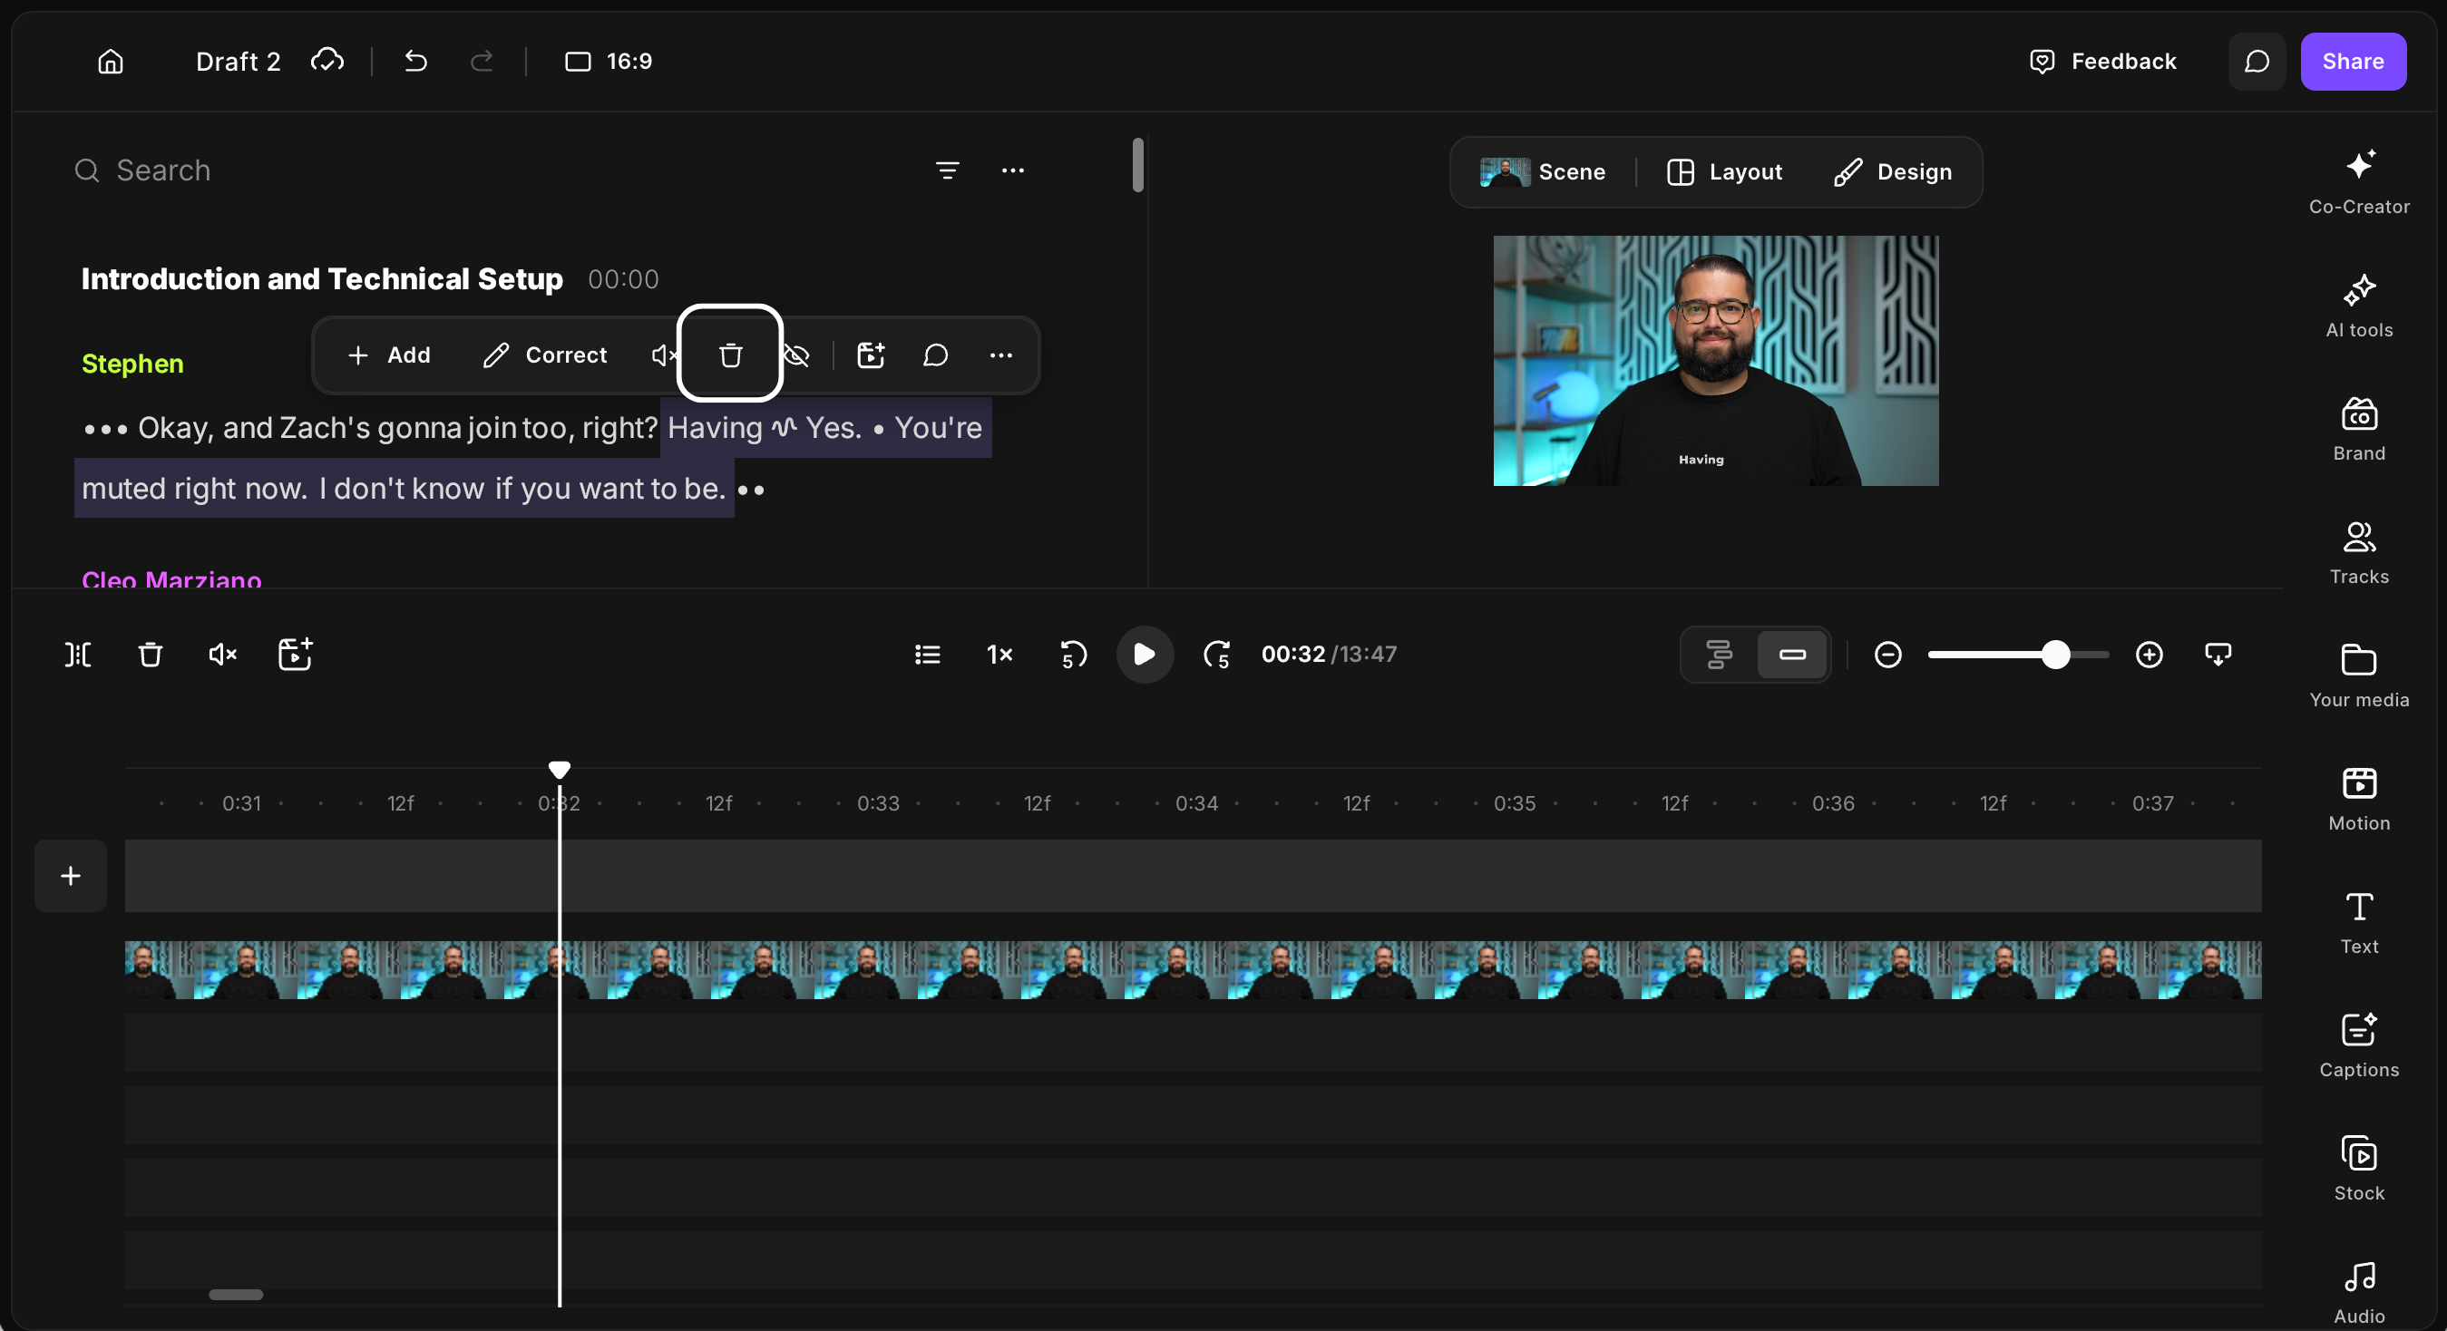The height and width of the screenshot is (1331, 2447).
Task: Hide the selected text with the eye-slash icon
Action: click(x=796, y=355)
